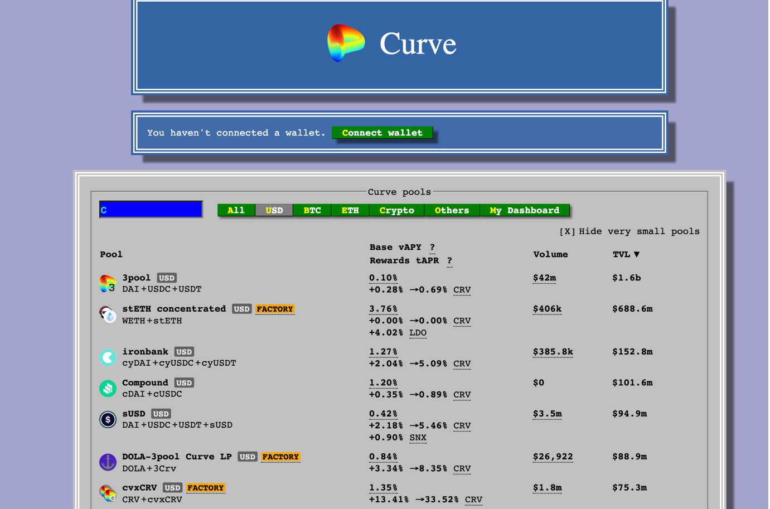Image resolution: width=770 pixels, height=509 pixels.
Task: Click the stETH TVL value $688.6m
Action: [x=632, y=309]
